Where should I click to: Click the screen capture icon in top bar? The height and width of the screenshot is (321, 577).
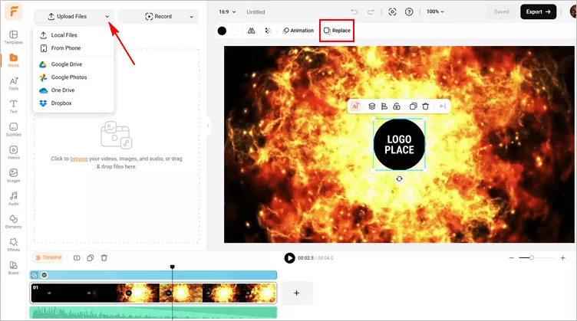tap(392, 11)
